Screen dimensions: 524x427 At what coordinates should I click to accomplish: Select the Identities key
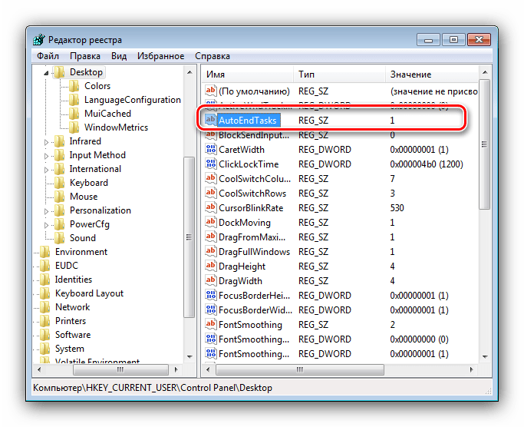[73, 279]
